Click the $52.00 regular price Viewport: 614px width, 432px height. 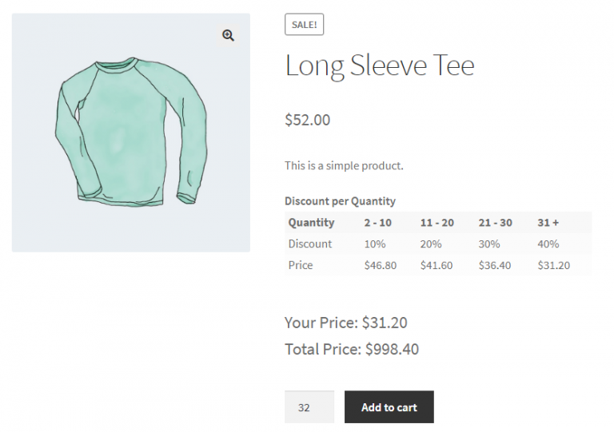(x=307, y=121)
